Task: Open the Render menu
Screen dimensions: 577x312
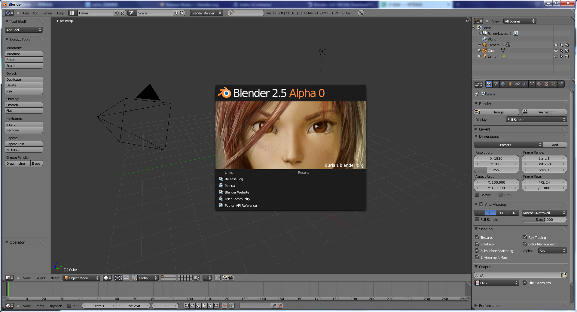Action: coord(47,13)
